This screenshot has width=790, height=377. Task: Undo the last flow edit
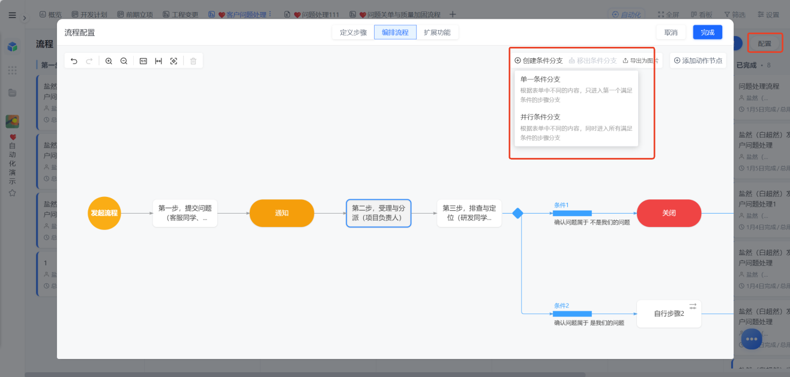pos(74,61)
